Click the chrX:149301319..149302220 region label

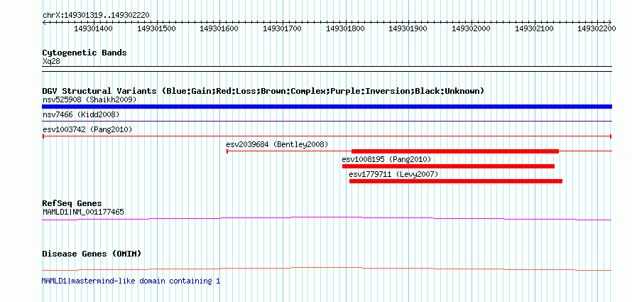pos(96,16)
